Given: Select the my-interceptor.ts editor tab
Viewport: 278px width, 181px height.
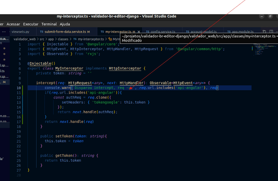Looking at the screenshot, I should pyautogui.click(x=118, y=32).
